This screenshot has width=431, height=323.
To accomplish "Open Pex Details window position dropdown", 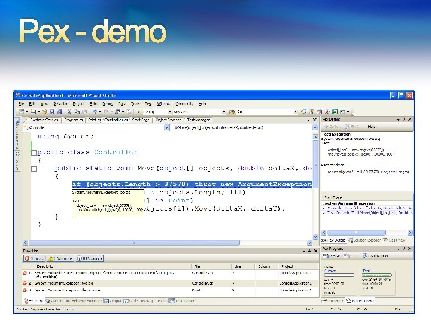I will click(398, 120).
